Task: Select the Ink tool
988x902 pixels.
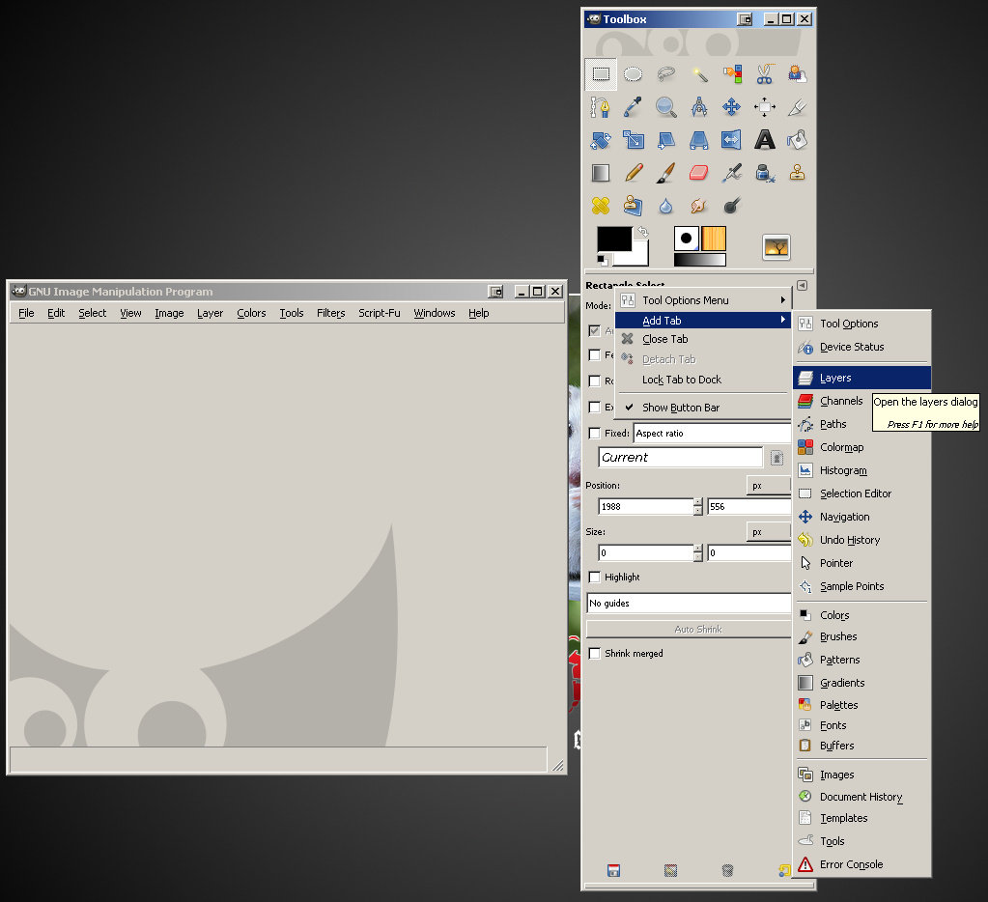Action: [764, 173]
